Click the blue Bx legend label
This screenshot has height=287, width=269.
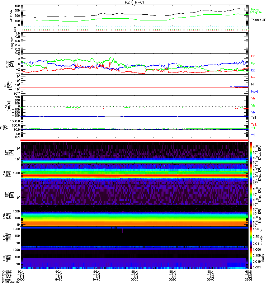[x=253, y=70]
